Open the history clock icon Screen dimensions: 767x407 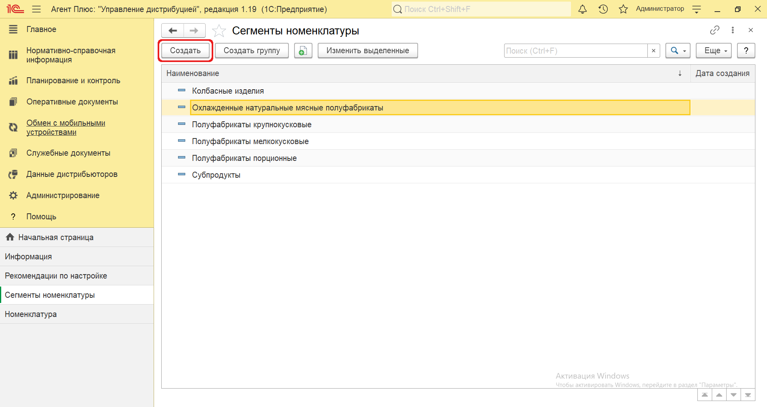tap(603, 9)
